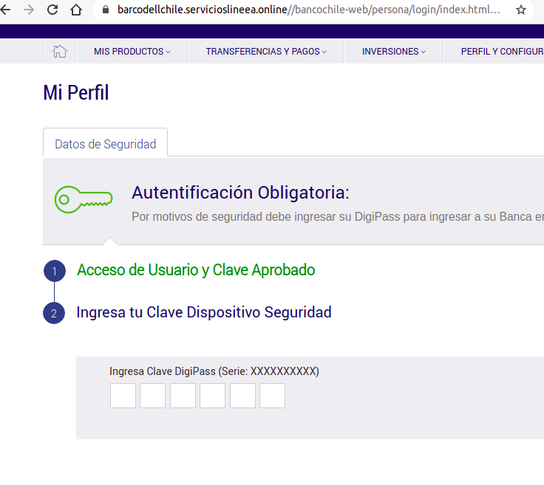544x485 pixels.
Task: Click the house icon in the bank navigation bar
Action: coord(60,52)
